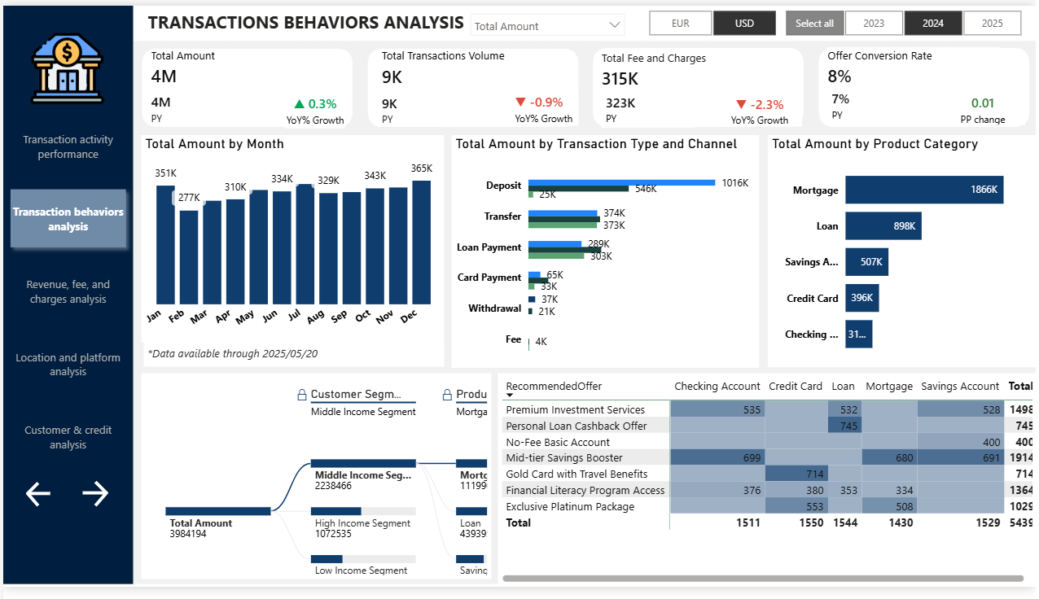The height and width of the screenshot is (599, 1039).
Task: Click the sort arrow under RecommendedOffer header
Action: (x=511, y=396)
